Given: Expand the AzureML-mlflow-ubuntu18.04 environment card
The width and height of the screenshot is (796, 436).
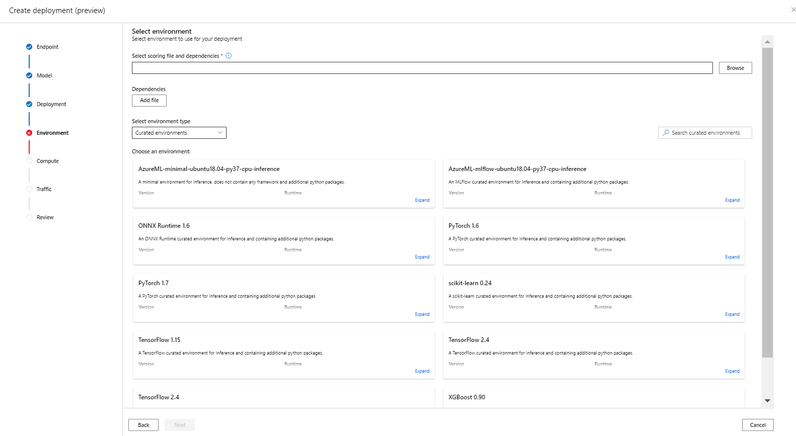Looking at the screenshot, I should coord(732,200).
